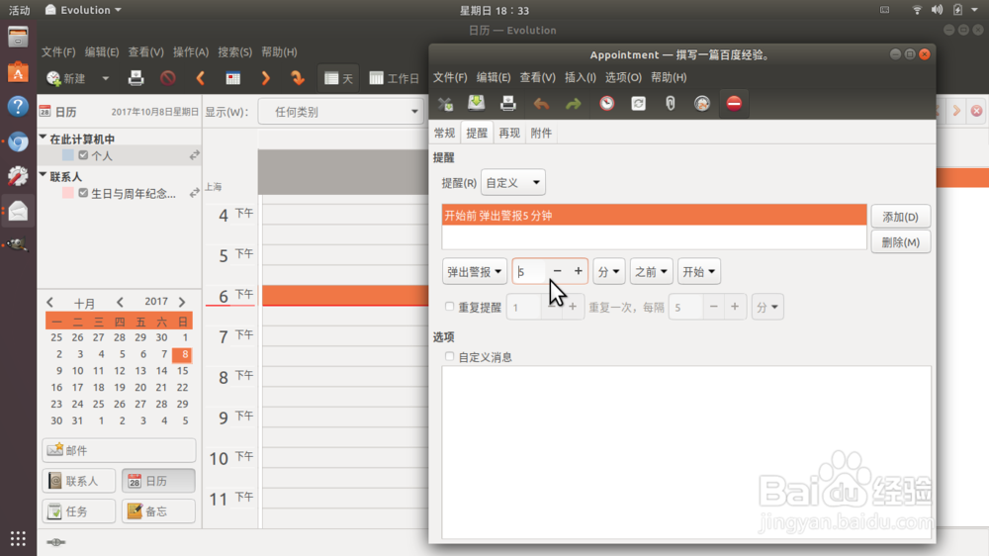The height and width of the screenshot is (556, 989).
Task: Open 插入(I) menu in Appointment window
Action: click(x=581, y=77)
